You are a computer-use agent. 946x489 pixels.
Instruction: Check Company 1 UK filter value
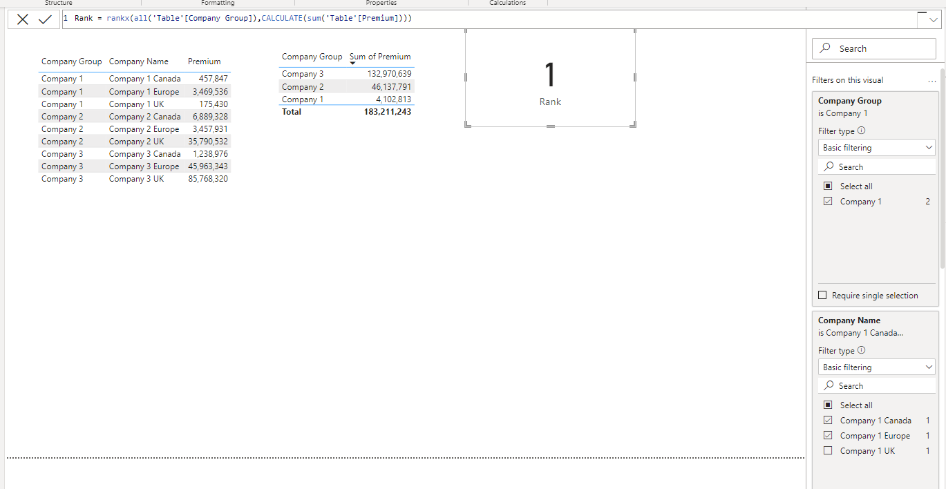828,451
